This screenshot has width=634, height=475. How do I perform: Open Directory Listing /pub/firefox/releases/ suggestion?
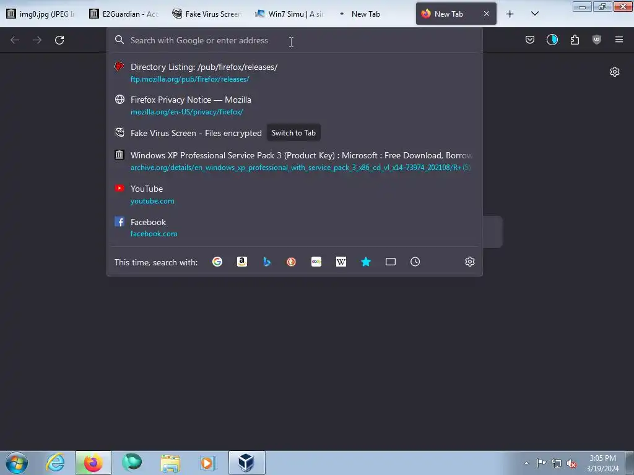tap(294, 73)
